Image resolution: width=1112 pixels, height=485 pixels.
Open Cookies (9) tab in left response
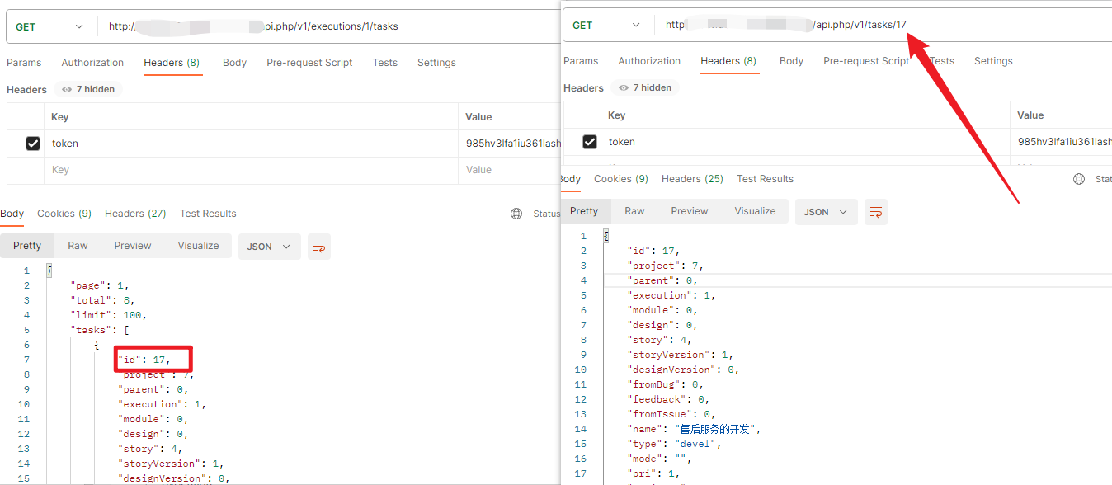click(x=64, y=214)
